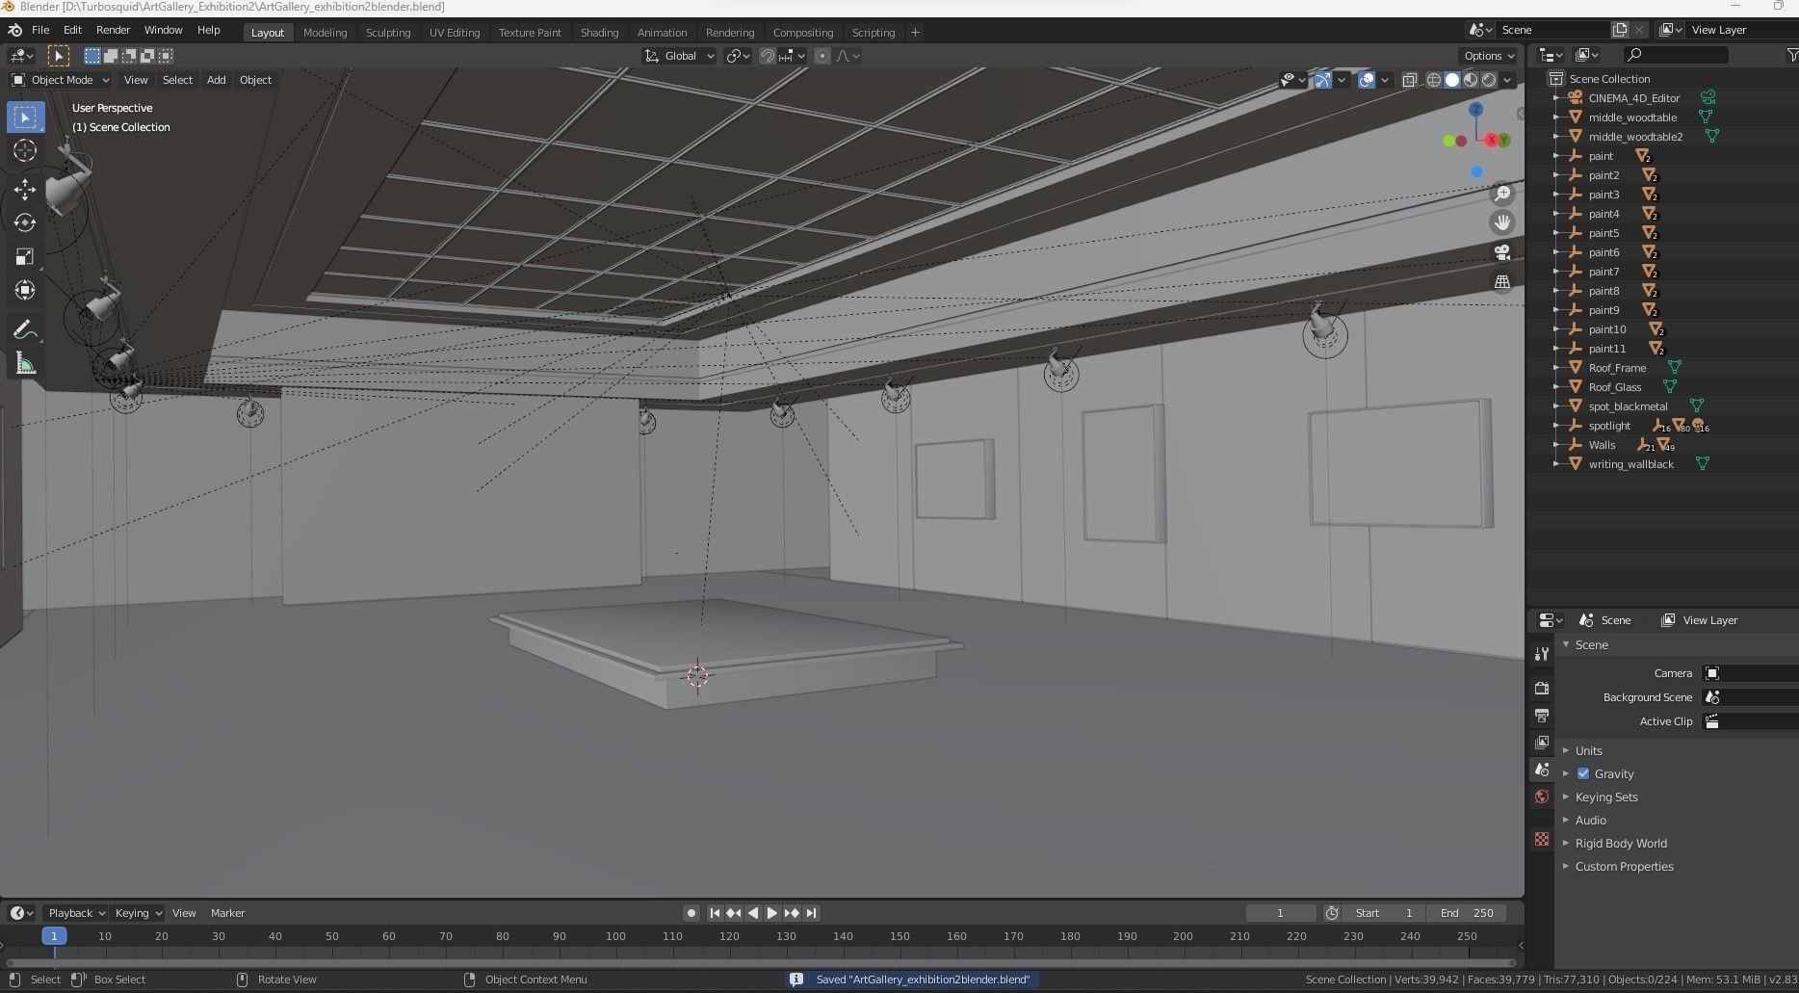This screenshot has height=993, width=1799.
Task: Click the Blender logo menu icon
Action: [x=14, y=30]
